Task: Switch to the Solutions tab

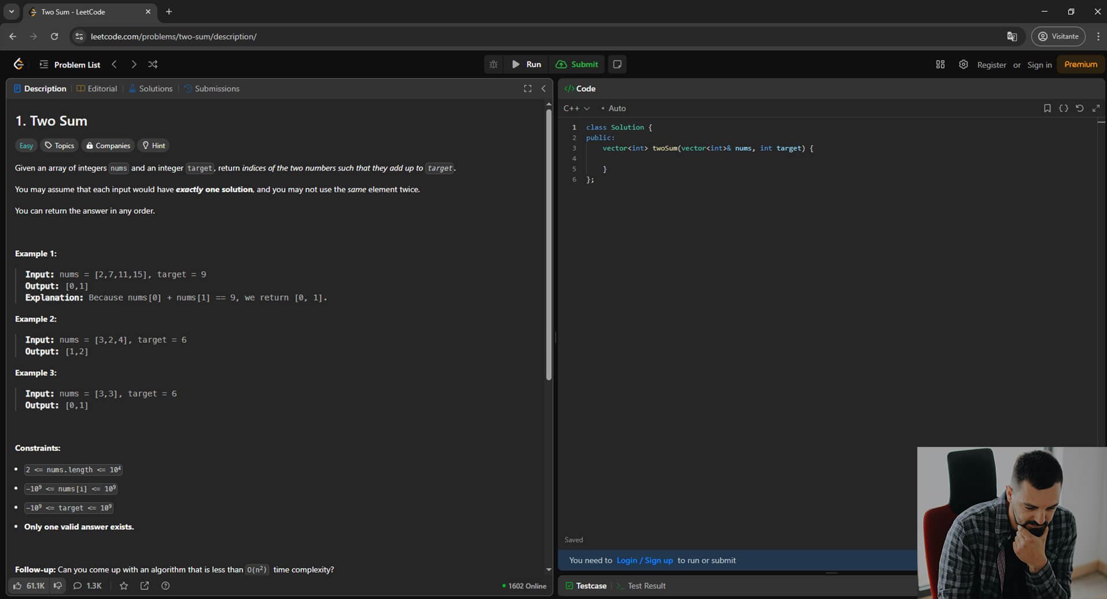Action: click(150, 88)
